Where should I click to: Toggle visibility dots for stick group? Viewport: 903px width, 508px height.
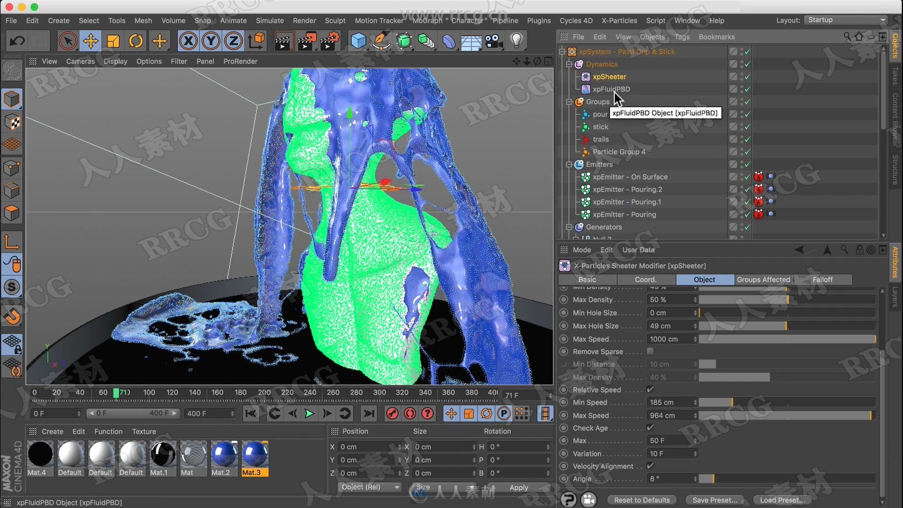click(x=742, y=127)
